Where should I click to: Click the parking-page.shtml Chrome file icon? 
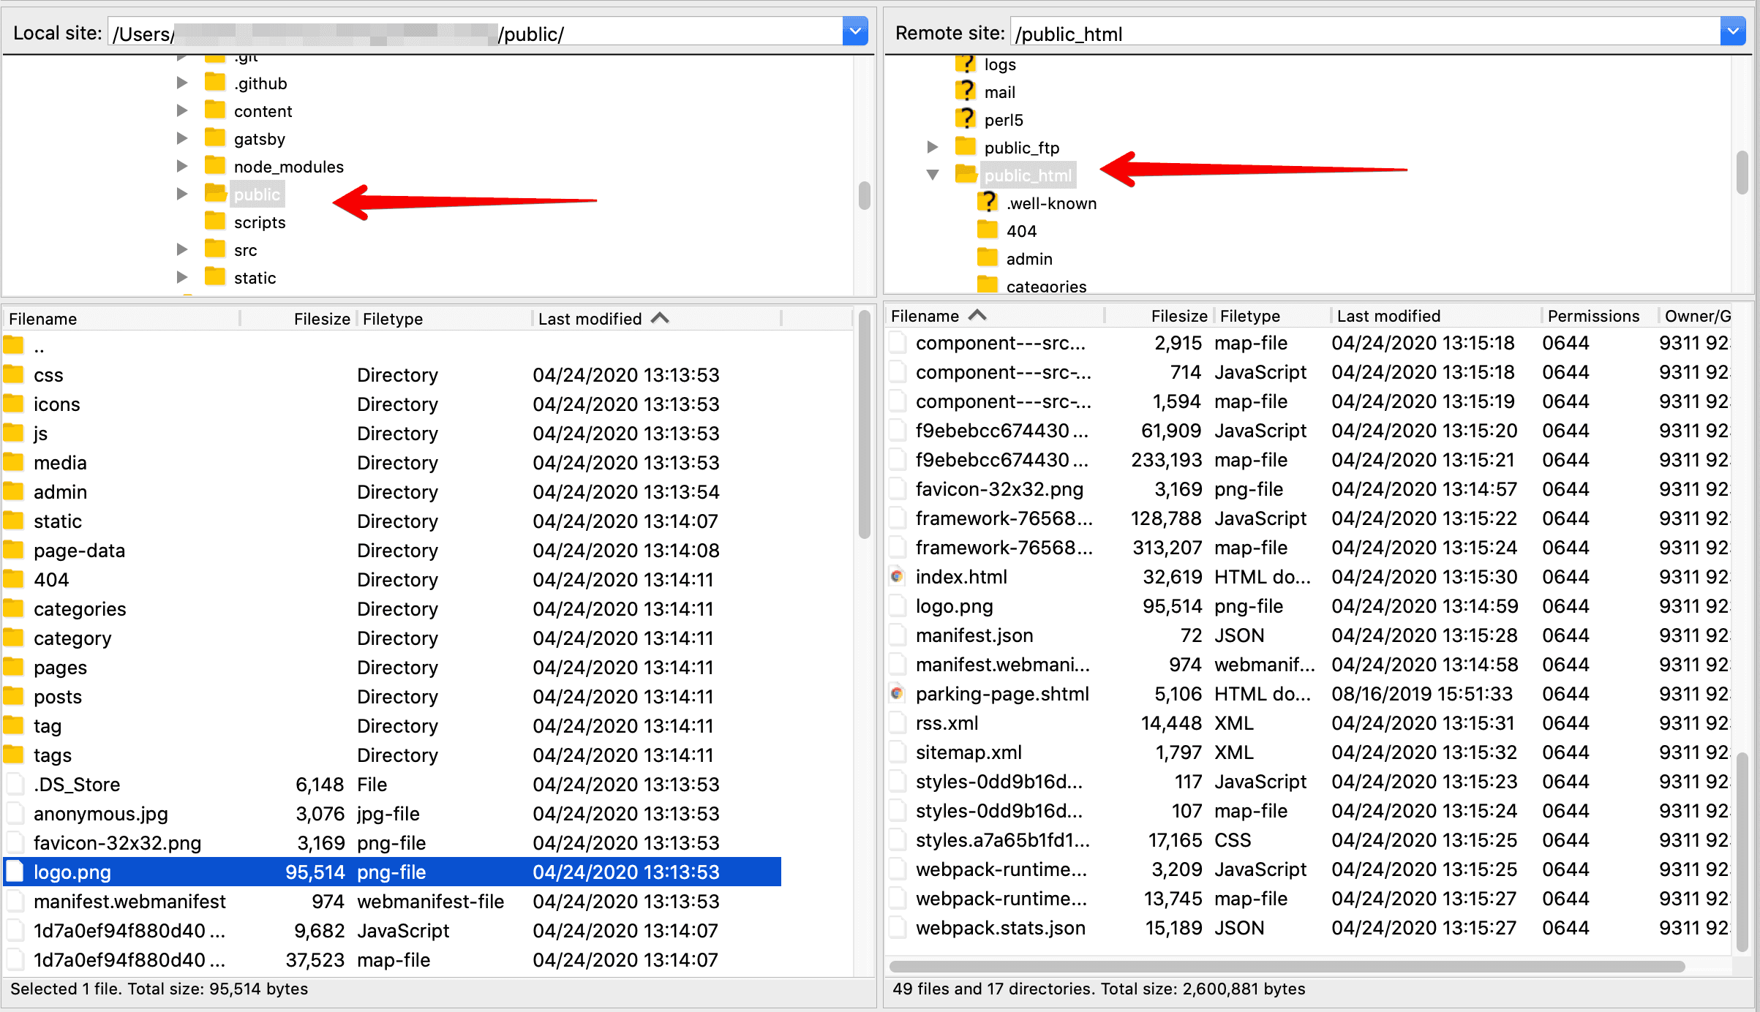(x=898, y=694)
